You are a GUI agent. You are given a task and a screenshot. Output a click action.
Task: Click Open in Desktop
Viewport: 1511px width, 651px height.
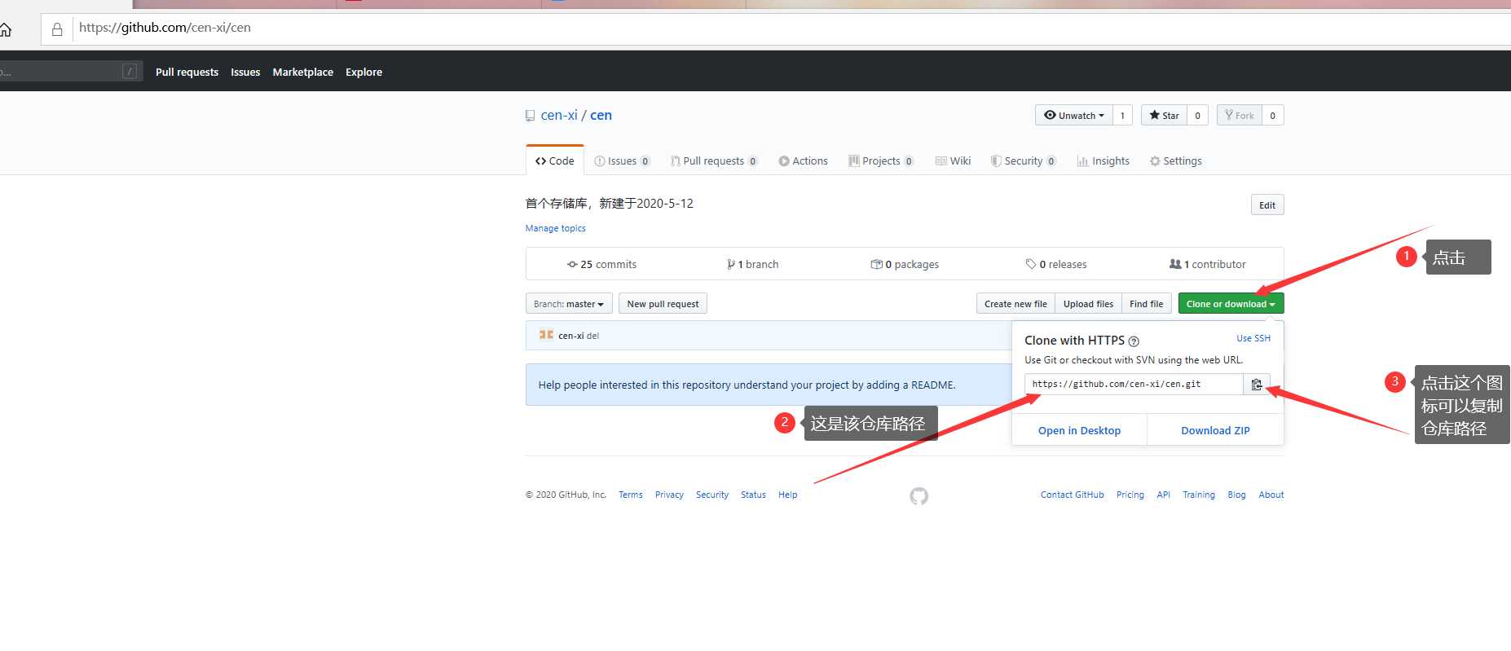pyautogui.click(x=1079, y=430)
